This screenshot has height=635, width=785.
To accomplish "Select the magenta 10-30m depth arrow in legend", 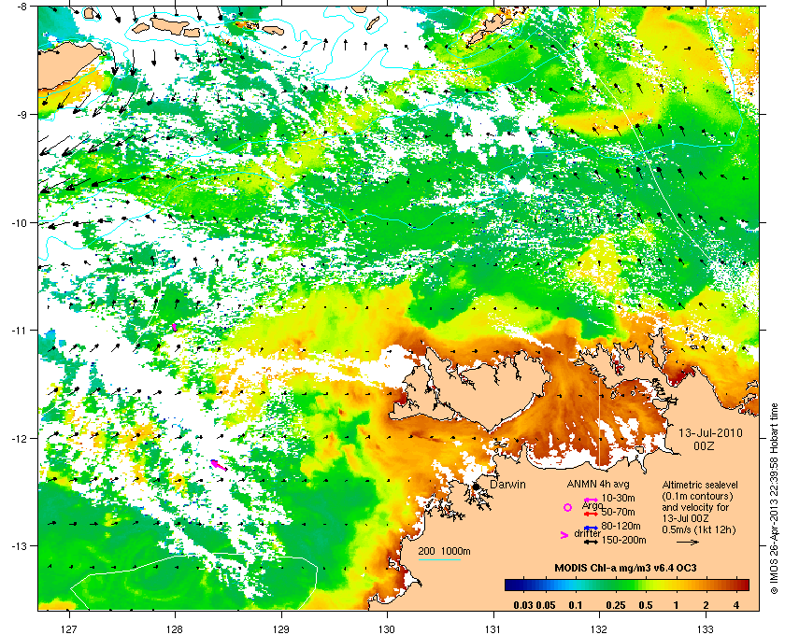I will 592,500.
